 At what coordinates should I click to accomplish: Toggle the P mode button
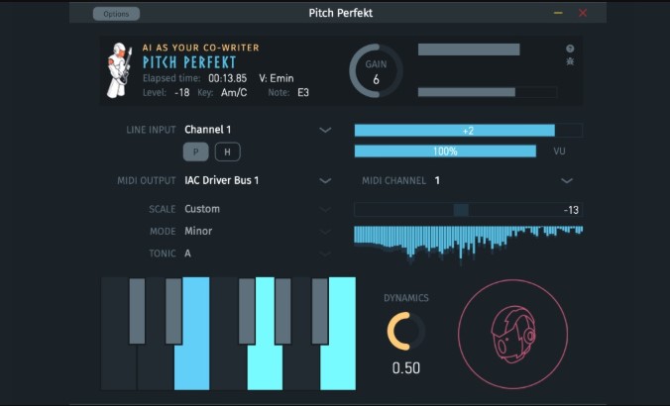click(195, 152)
